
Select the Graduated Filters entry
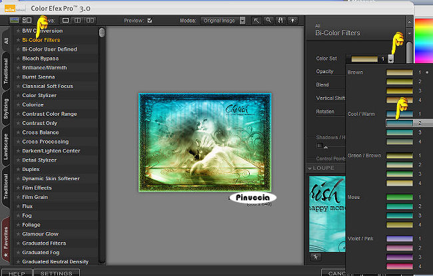tap(44, 243)
